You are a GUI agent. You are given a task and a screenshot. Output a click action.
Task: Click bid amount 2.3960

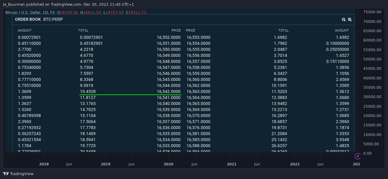25,122
